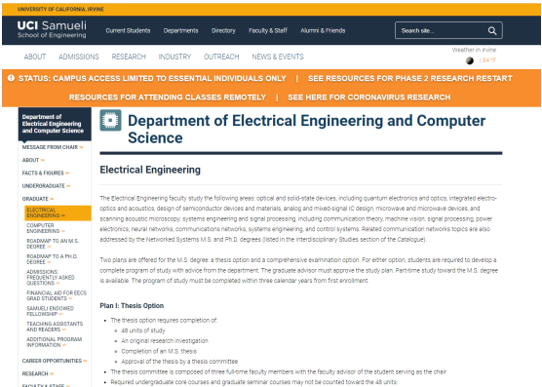Viewport: 542px width, 387px height.
Task: Open the Current Students link
Action: tap(128, 30)
